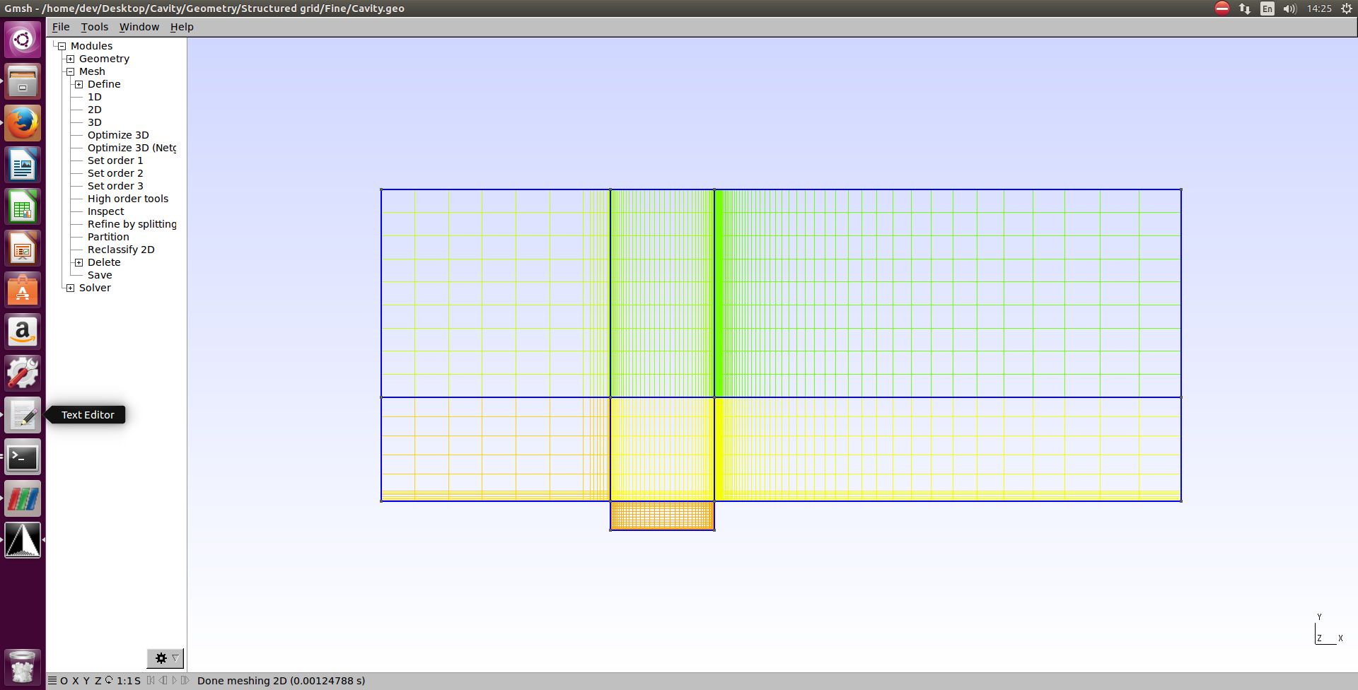Collapse the Mesh module tree node
Screen dimensions: 1358x690
(70, 71)
